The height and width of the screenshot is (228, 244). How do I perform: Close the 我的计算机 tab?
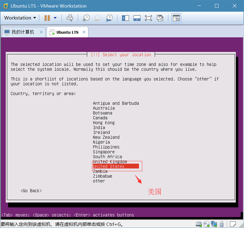tap(41, 32)
